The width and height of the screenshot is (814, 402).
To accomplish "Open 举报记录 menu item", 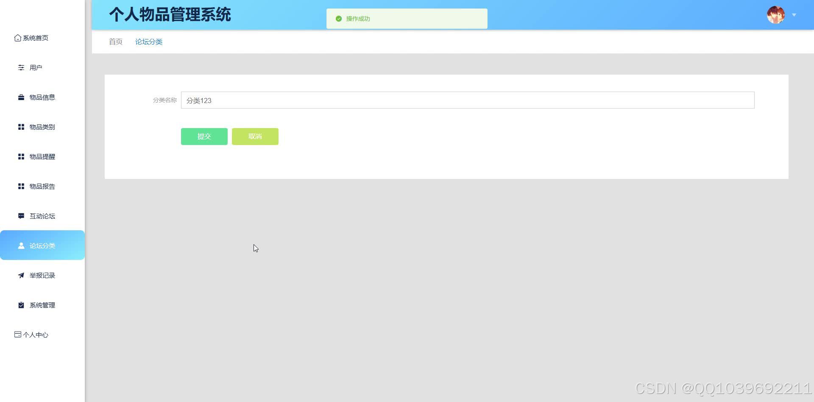I will [42, 275].
